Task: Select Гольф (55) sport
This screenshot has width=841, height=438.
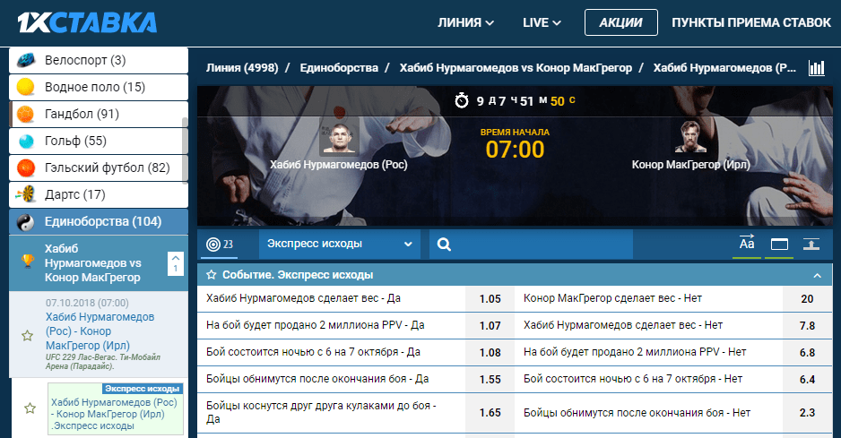Action: [99, 141]
